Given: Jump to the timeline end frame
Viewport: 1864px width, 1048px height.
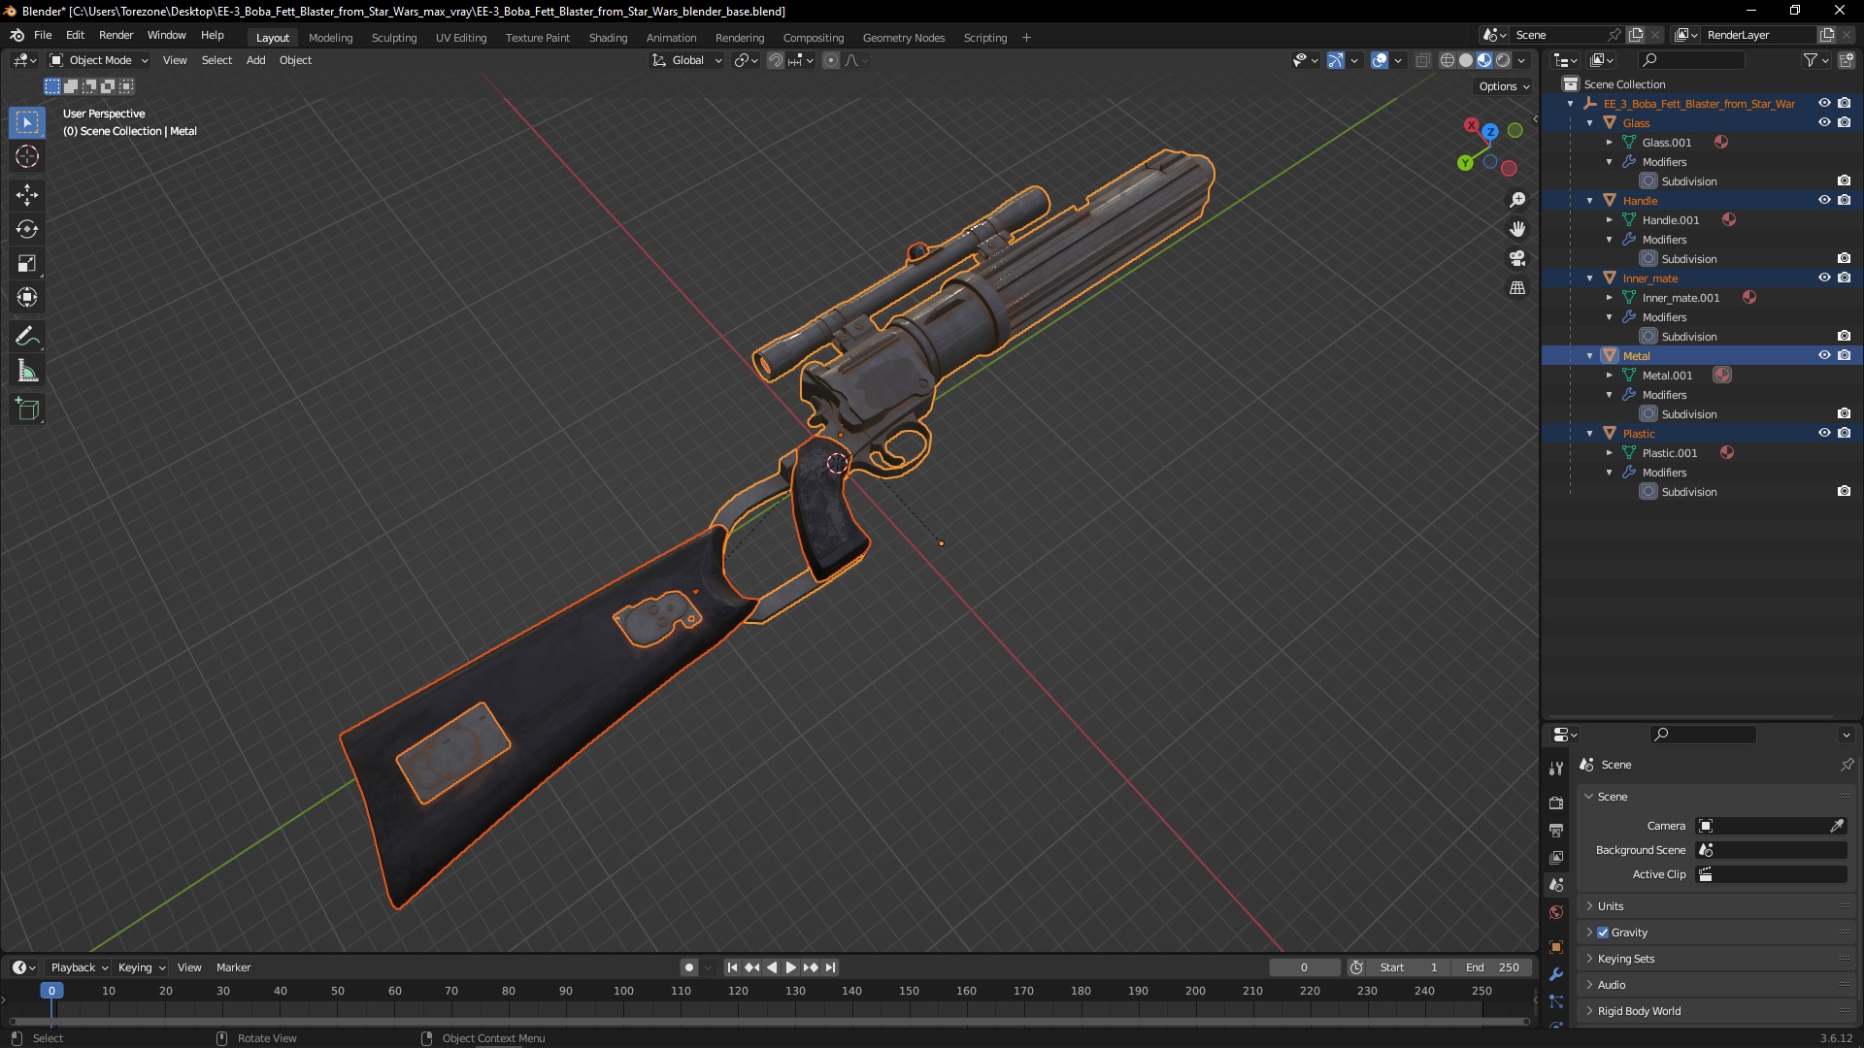Looking at the screenshot, I should pyautogui.click(x=830, y=967).
